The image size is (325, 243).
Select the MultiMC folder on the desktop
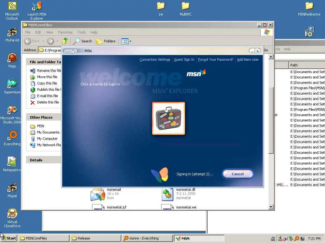tap(185, 9)
